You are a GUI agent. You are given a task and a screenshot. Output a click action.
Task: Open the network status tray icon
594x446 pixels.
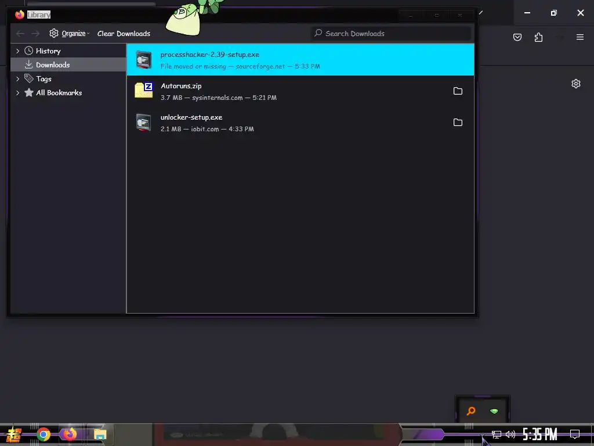[x=497, y=434]
